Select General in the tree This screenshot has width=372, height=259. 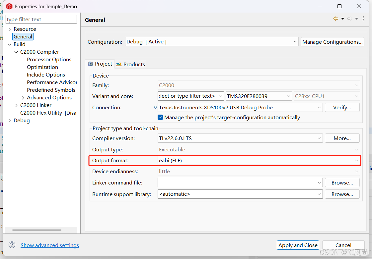click(x=23, y=37)
